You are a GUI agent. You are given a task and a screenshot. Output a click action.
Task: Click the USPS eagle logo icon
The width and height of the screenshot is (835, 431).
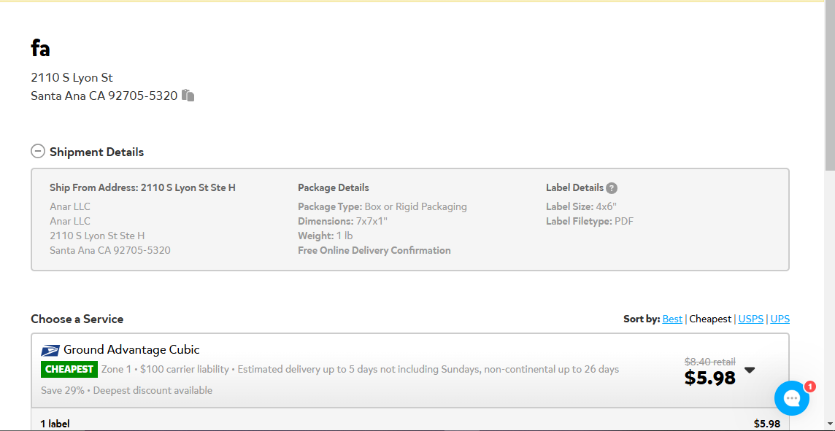pyautogui.click(x=50, y=351)
